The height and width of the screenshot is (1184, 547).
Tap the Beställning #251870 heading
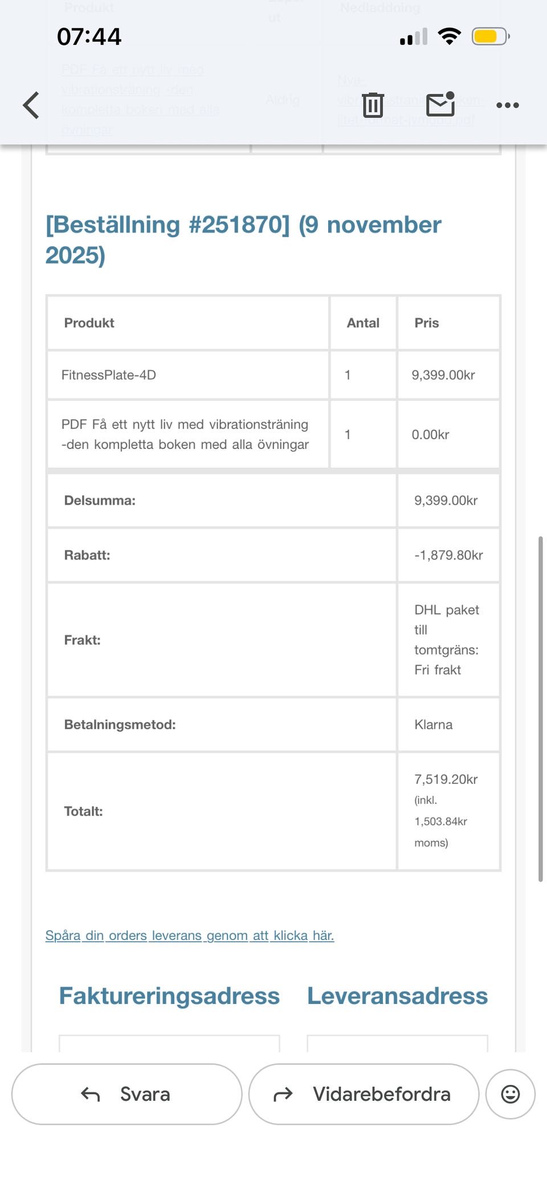click(243, 240)
